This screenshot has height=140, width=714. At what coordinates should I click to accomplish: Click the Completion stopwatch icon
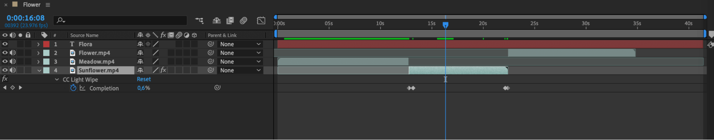click(x=73, y=88)
